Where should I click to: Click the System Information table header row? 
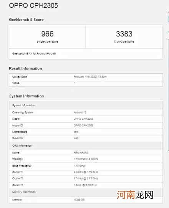pyautogui.click(x=86, y=105)
